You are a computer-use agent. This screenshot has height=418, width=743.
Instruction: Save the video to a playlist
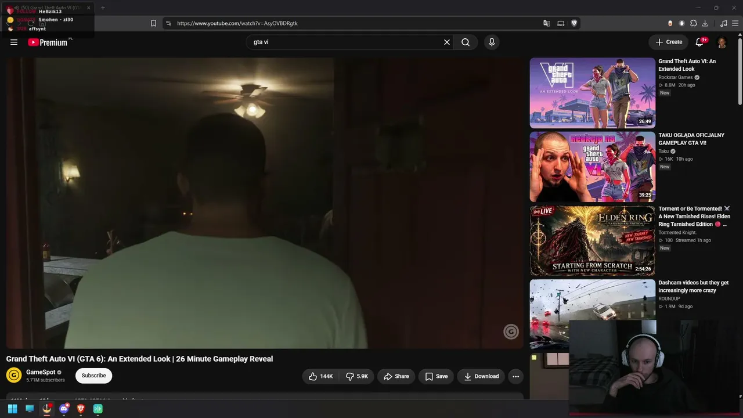coord(436,376)
